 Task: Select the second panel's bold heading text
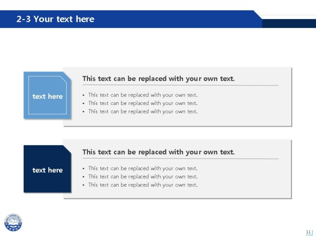pos(158,152)
